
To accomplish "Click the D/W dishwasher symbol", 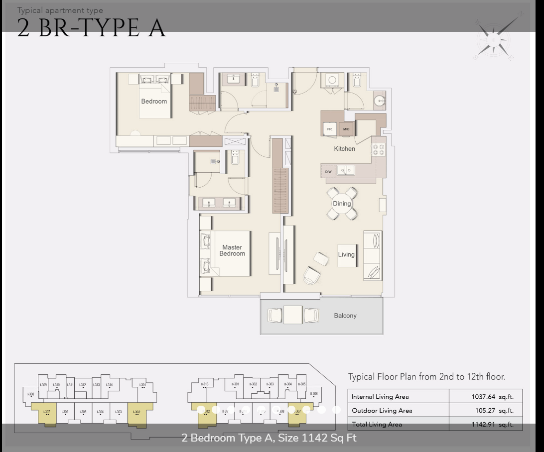I will [x=328, y=171].
